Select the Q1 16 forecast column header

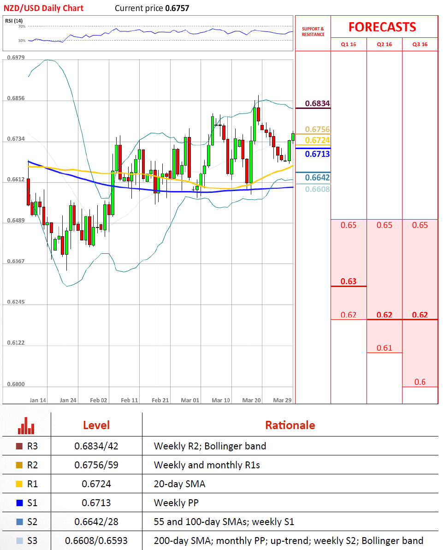(x=349, y=44)
